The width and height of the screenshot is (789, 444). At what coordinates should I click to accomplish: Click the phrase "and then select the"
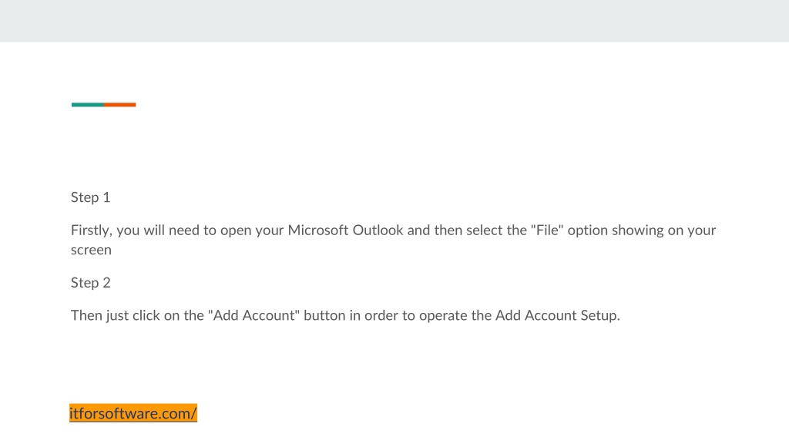coord(467,230)
